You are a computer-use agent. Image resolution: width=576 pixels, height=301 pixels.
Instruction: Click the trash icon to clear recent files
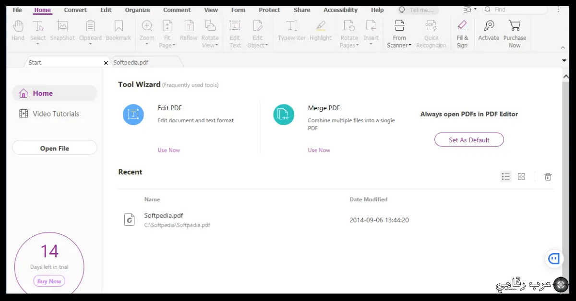[548, 176]
